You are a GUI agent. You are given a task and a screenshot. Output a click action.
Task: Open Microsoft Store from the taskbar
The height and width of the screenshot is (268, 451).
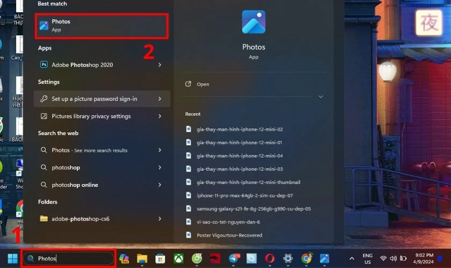coord(160,258)
